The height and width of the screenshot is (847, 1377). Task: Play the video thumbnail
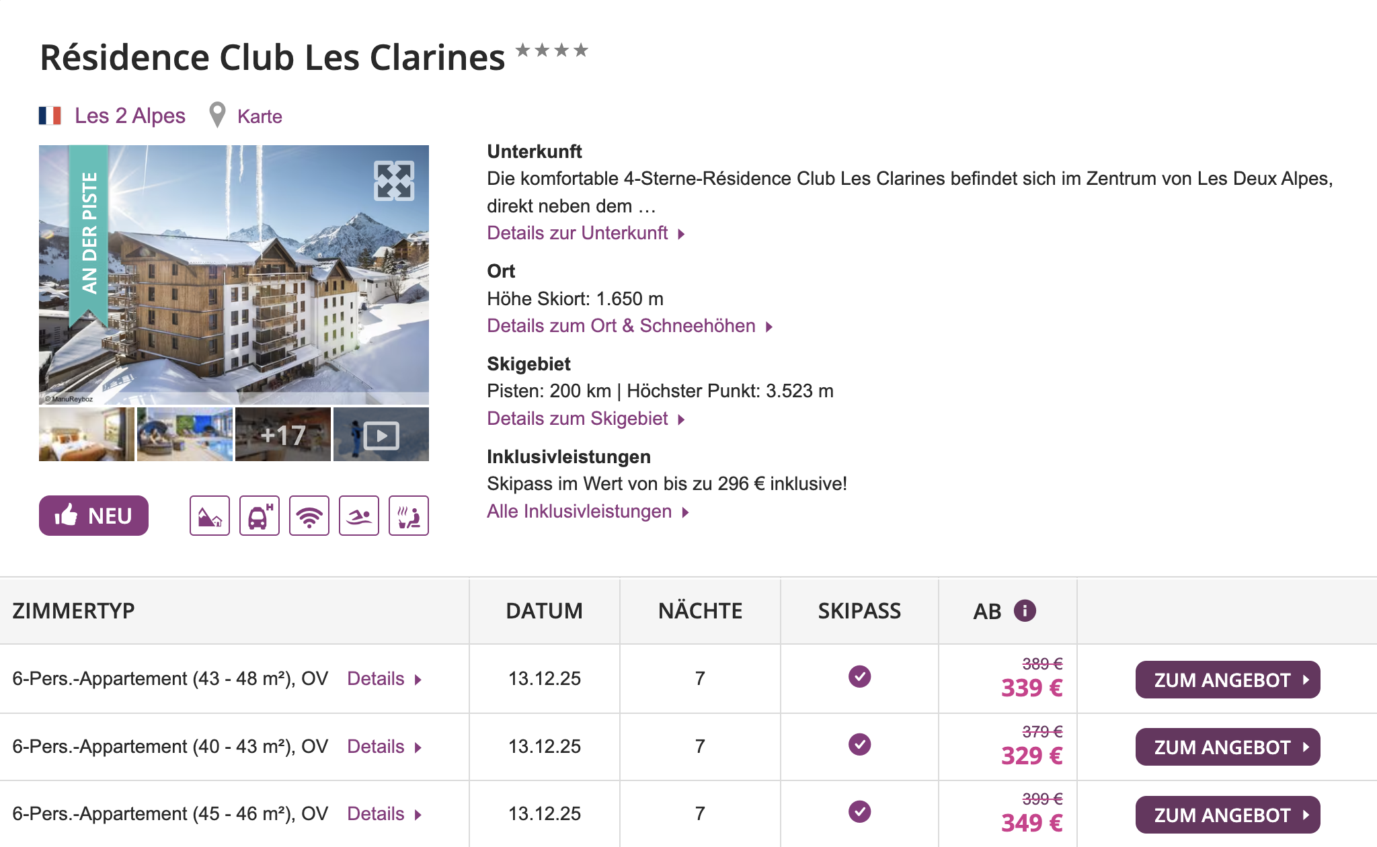[x=381, y=435]
